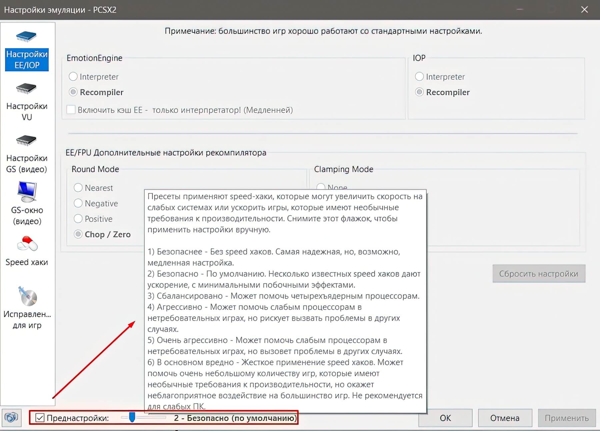The image size is (600, 431).
Task: Choose Chop / Zero round mode
Action: pyautogui.click(x=78, y=234)
